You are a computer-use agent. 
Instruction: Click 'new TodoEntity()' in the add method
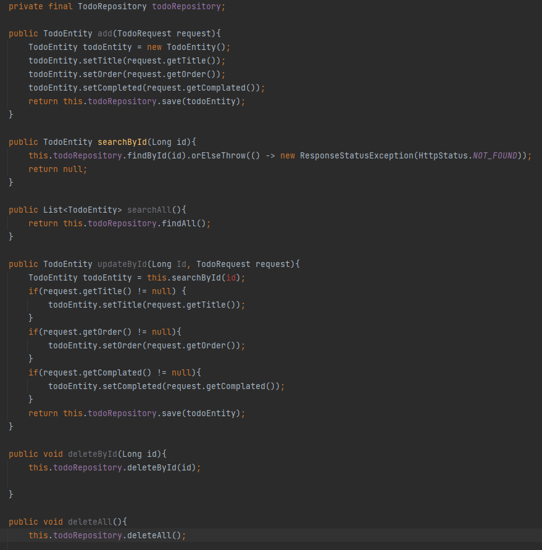[186, 47]
